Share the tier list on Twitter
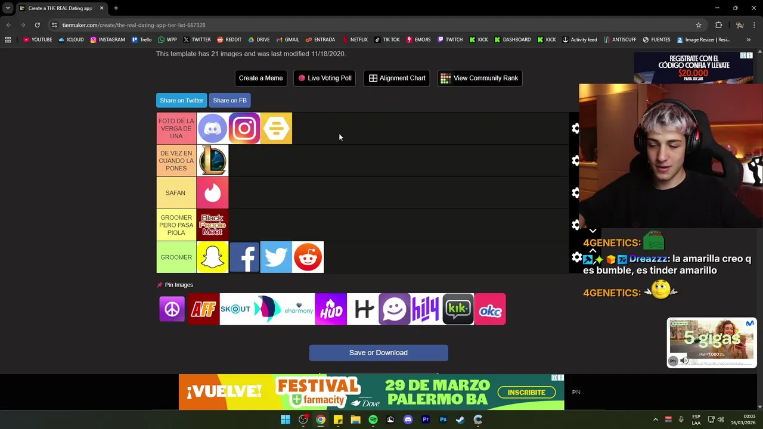Viewport: 763px width, 429px height. pyautogui.click(x=181, y=100)
